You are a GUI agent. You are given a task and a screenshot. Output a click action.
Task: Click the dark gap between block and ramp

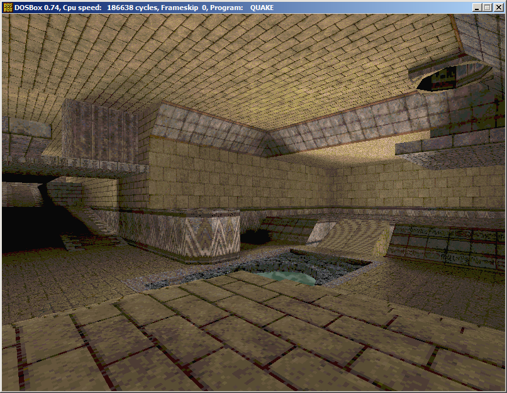(x=257, y=236)
